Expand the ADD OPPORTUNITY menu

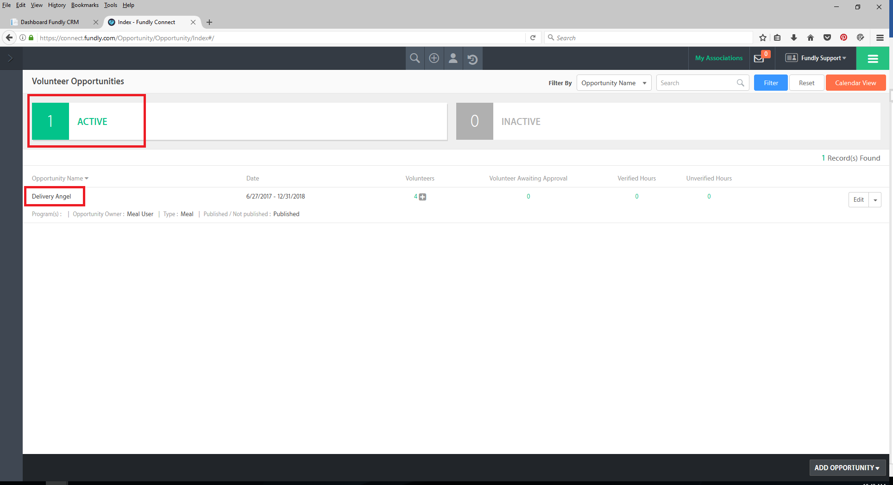click(847, 468)
